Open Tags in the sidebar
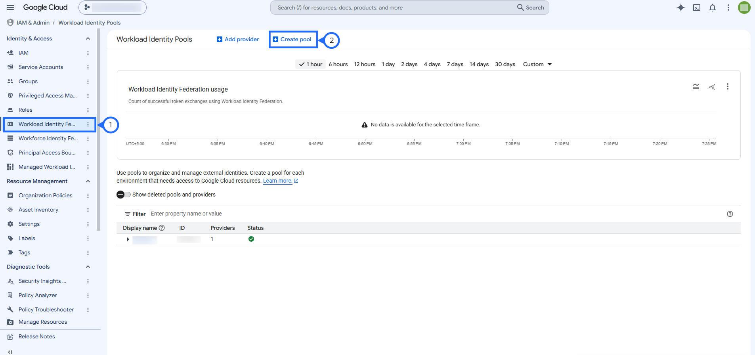The width and height of the screenshot is (755, 355). (x=24, y=252)
